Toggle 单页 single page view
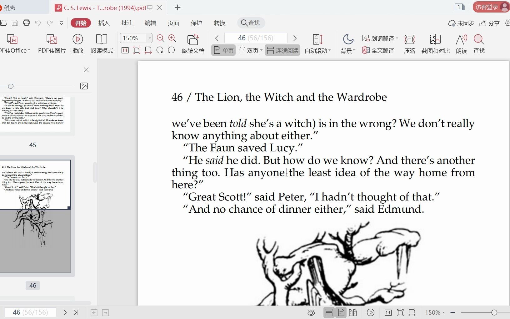This screenshot has width=510, height=319. pyautogui.click(x=223, y=50)
